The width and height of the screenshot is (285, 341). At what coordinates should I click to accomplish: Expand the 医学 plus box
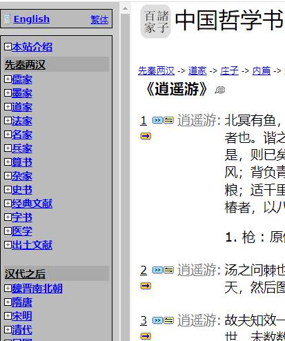8,231
